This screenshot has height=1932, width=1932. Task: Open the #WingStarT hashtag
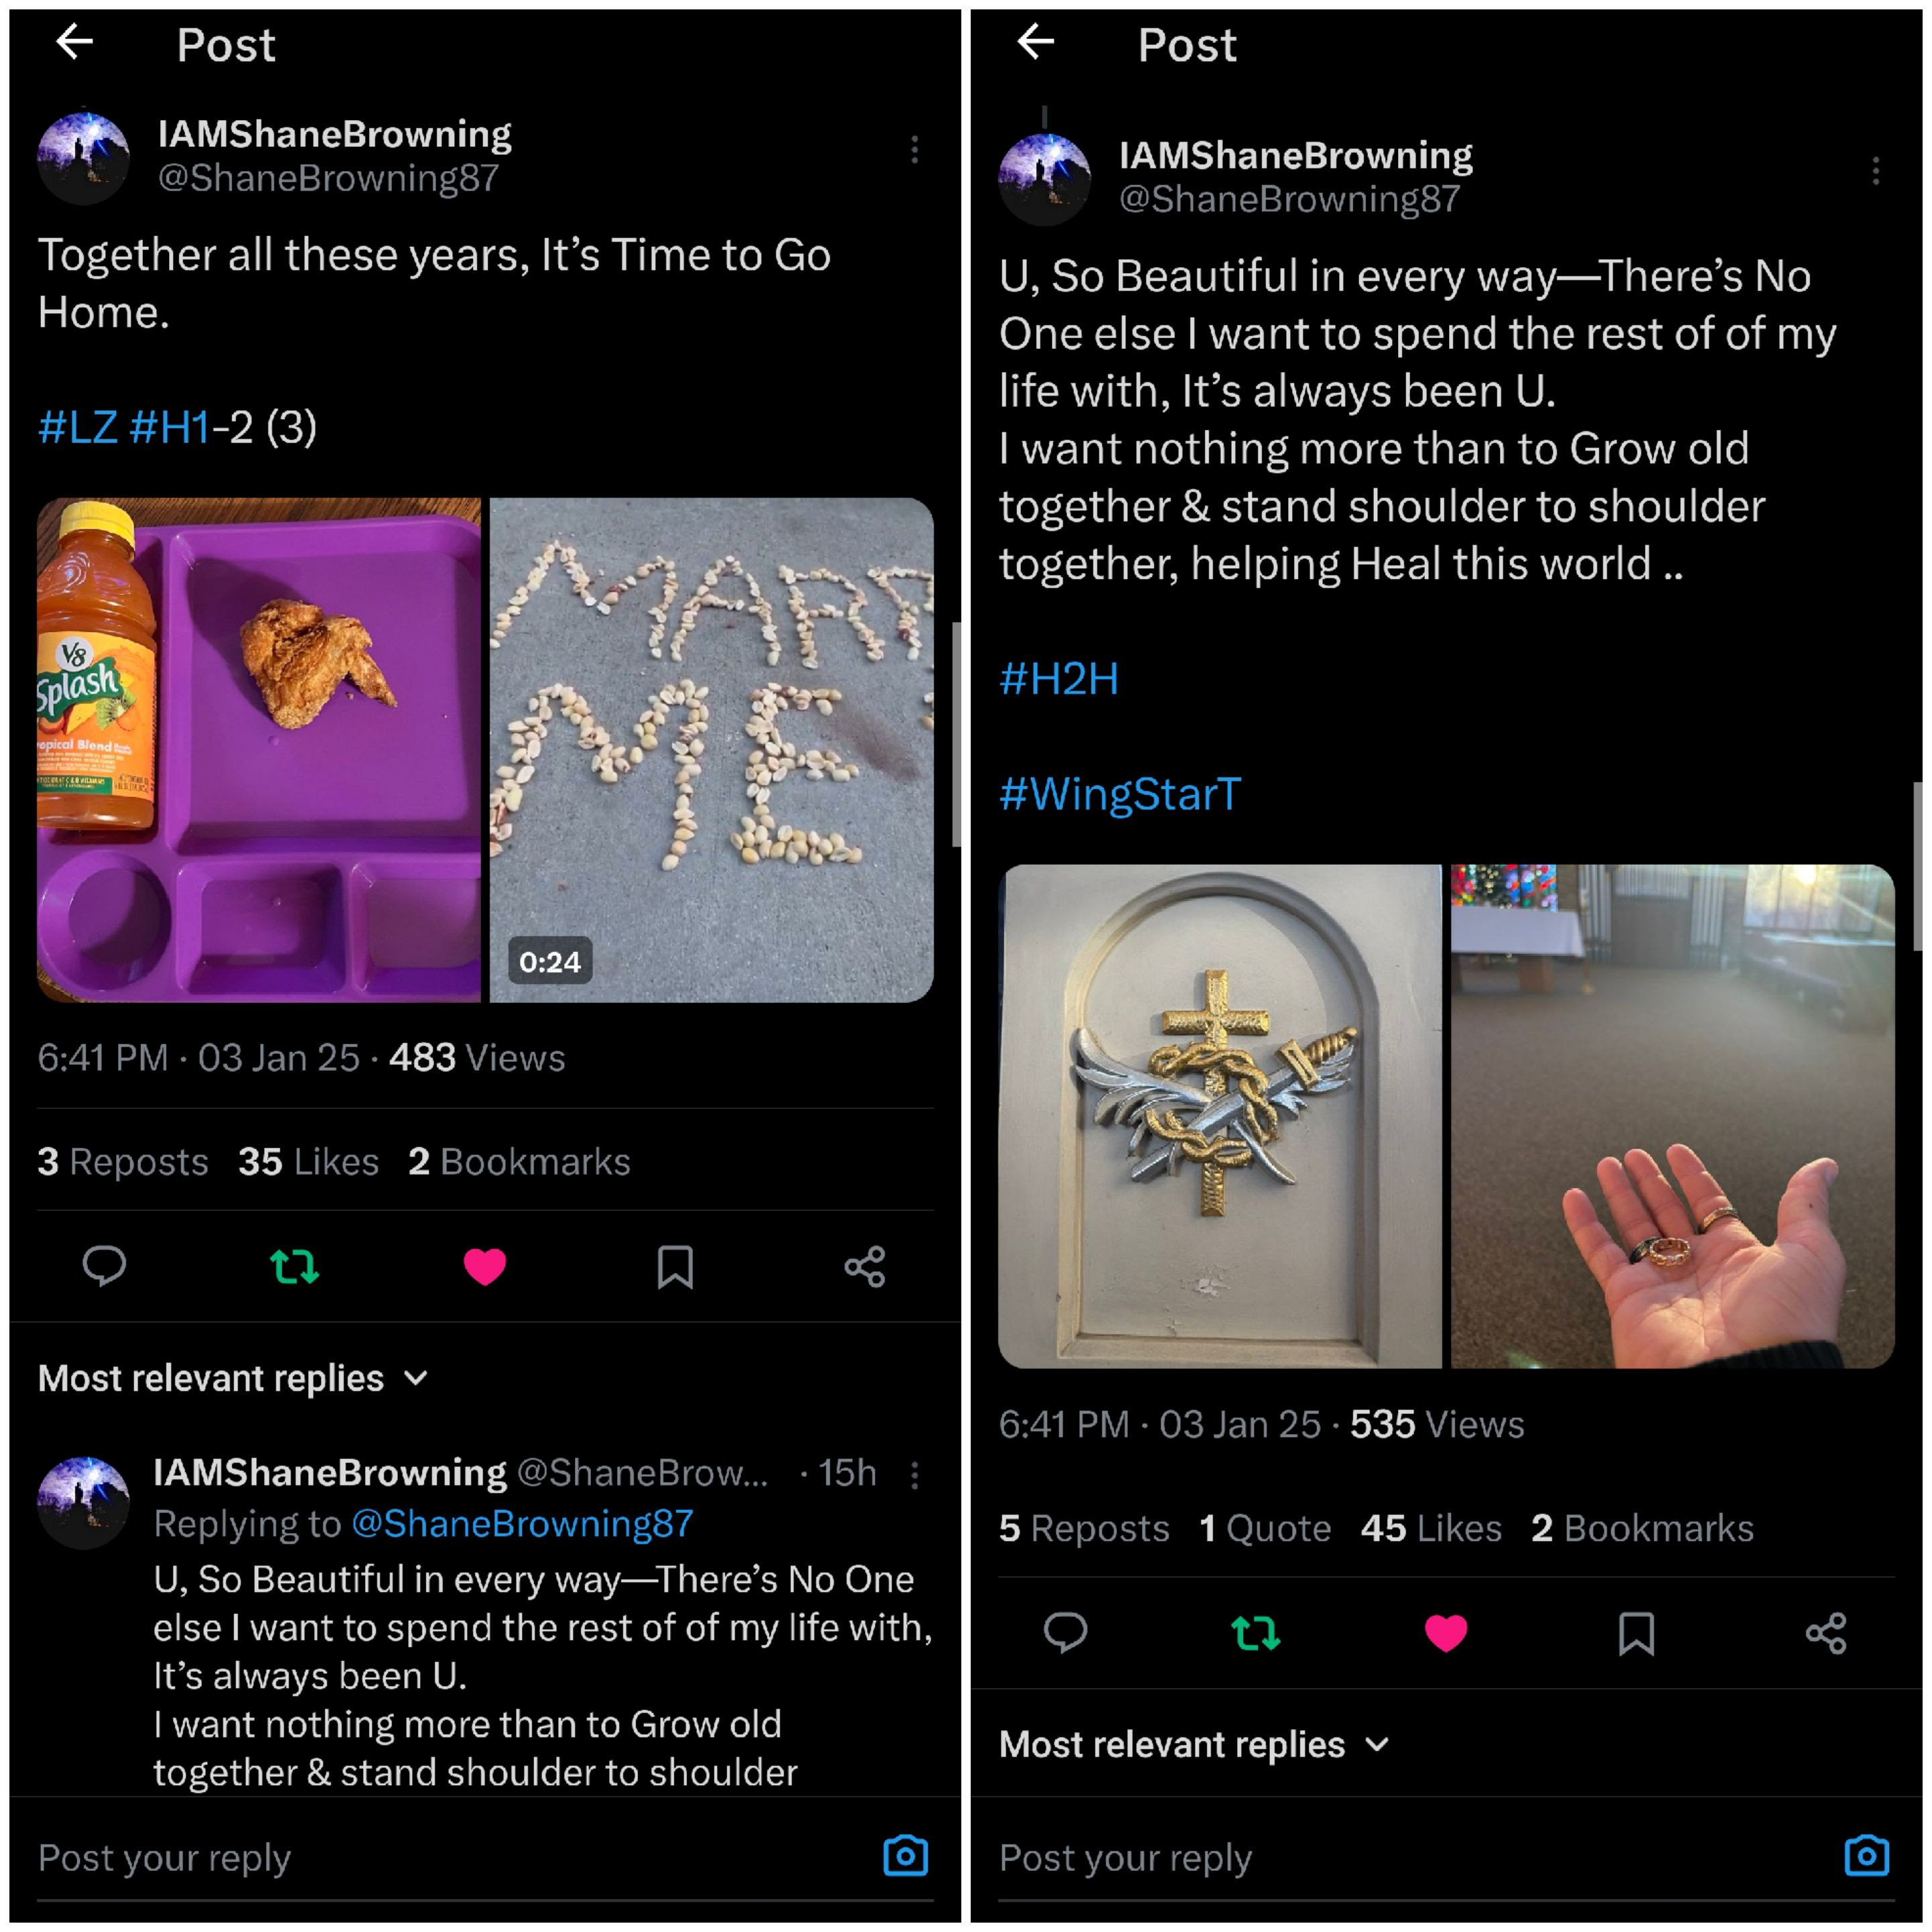pos(1120,794)
